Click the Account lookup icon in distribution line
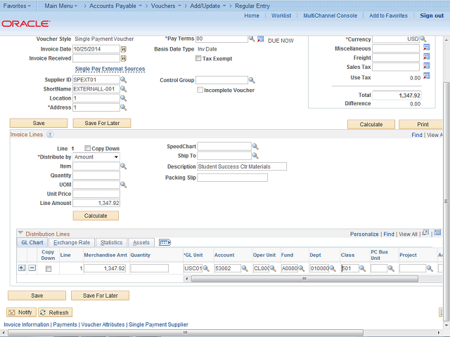450x337 pixels. (x=246, y=269)
